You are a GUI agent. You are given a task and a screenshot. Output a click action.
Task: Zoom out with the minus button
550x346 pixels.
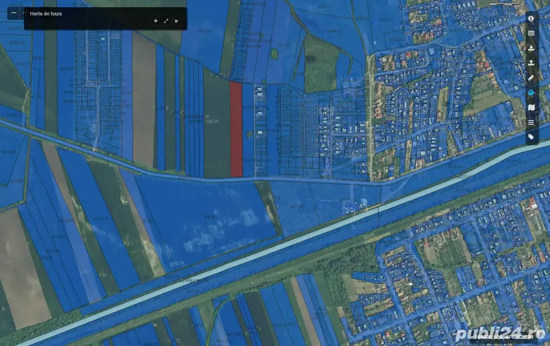click(x=14, y=12)
